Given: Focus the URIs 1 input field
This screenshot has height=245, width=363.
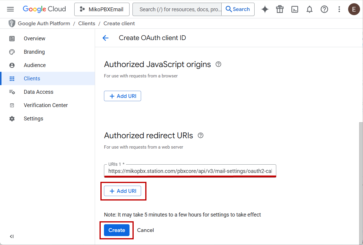Looking at the screenshot, I should (x=190, y=171).
